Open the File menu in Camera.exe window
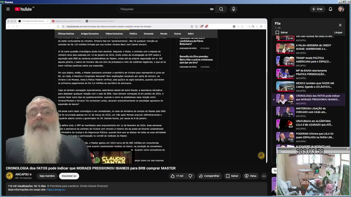This screenshot has height=197, width=351. coord(279,152)
